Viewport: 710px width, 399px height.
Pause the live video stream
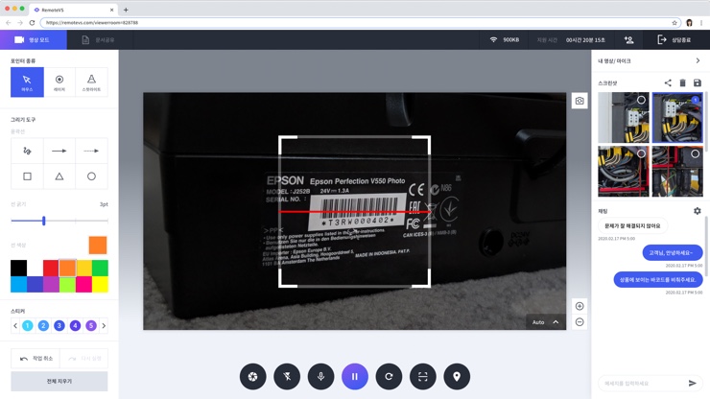[x=355, y=376]
